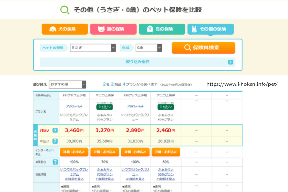
Task: Open the 並び替え sort dropdown
Action: click(x=67, y=84)
